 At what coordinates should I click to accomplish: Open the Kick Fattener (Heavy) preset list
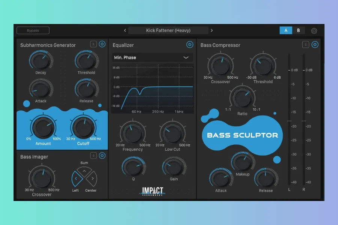tap(168, 30)
